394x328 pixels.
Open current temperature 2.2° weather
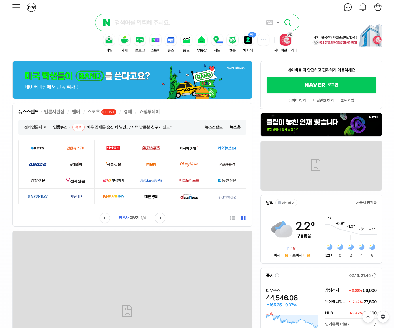coord(305,226)
